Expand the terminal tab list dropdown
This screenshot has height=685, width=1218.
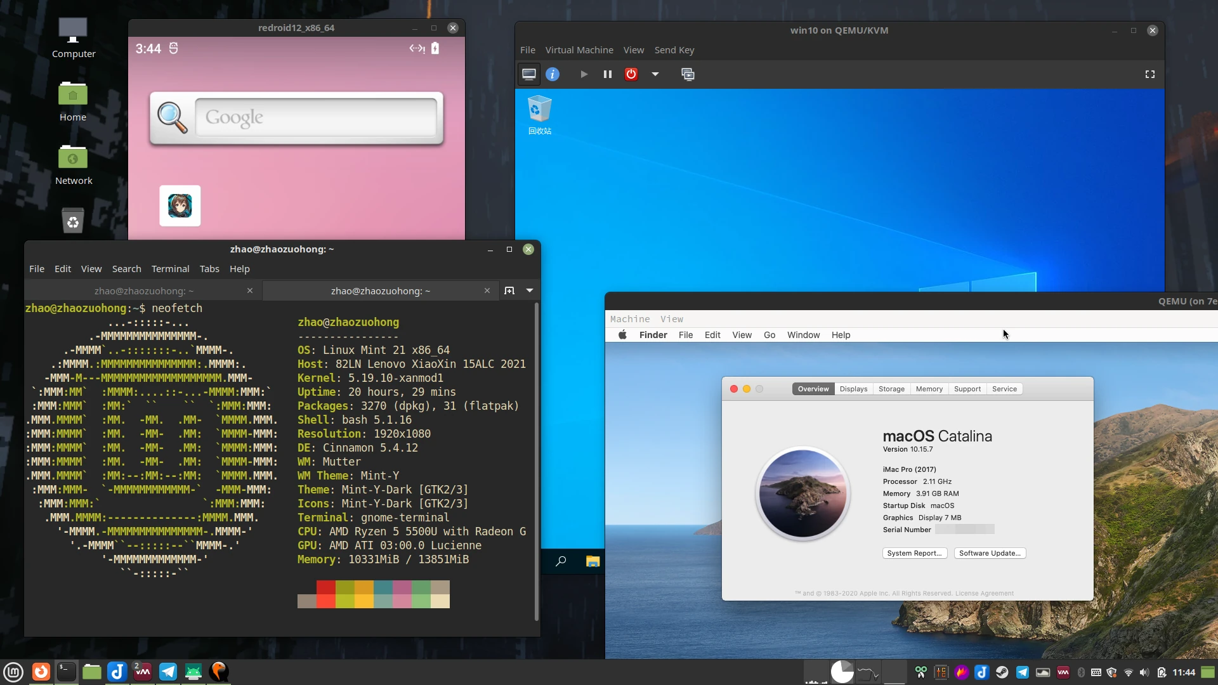click(x=530, y=290)
